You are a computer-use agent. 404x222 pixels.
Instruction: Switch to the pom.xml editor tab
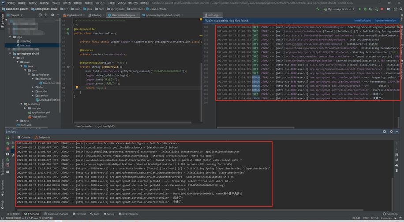coord(162,15)
